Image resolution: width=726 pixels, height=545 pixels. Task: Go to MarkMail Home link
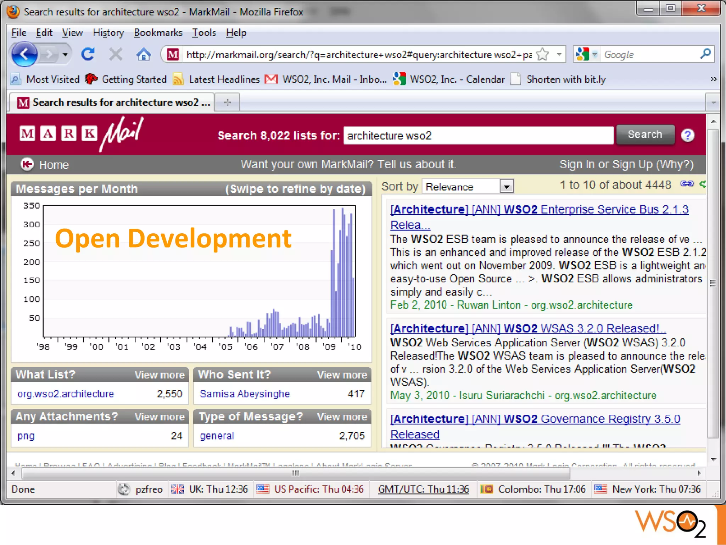point(54,165)
